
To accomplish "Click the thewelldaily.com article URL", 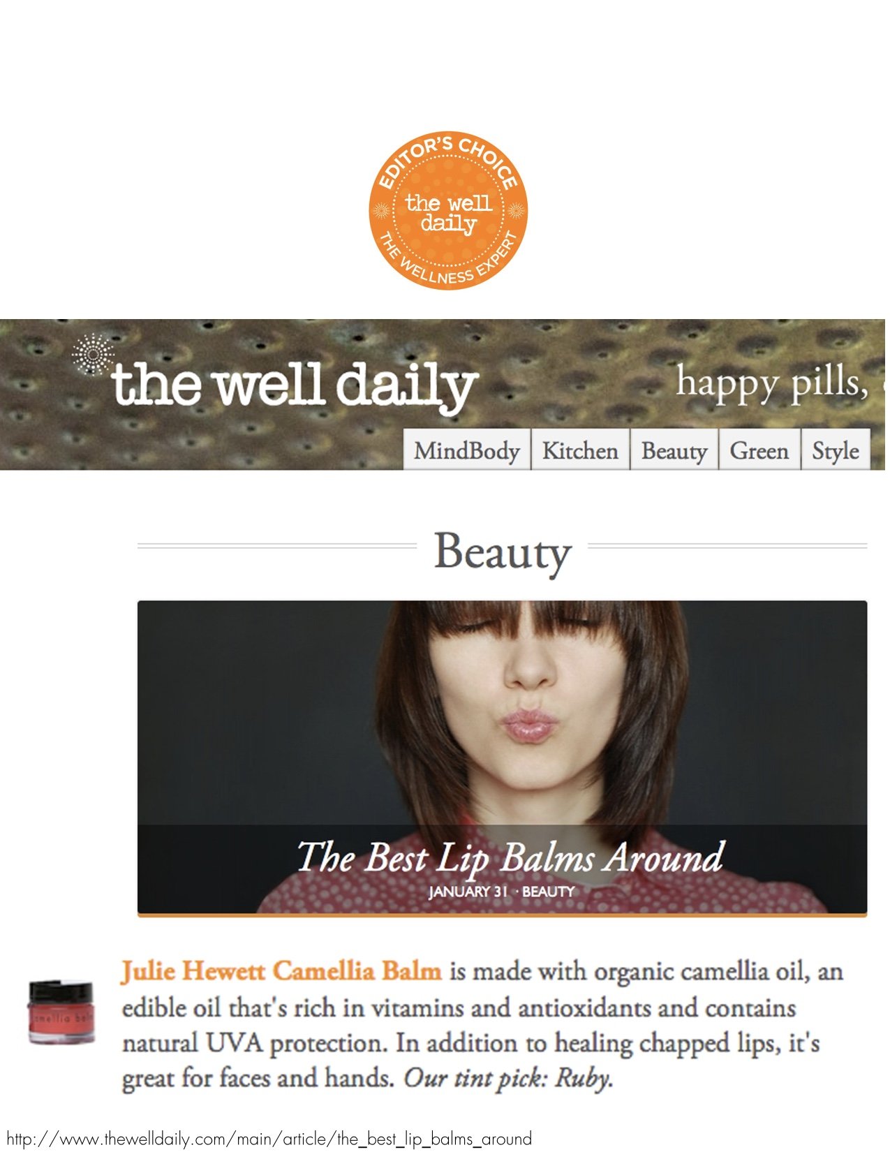I will click(269, 1139).
